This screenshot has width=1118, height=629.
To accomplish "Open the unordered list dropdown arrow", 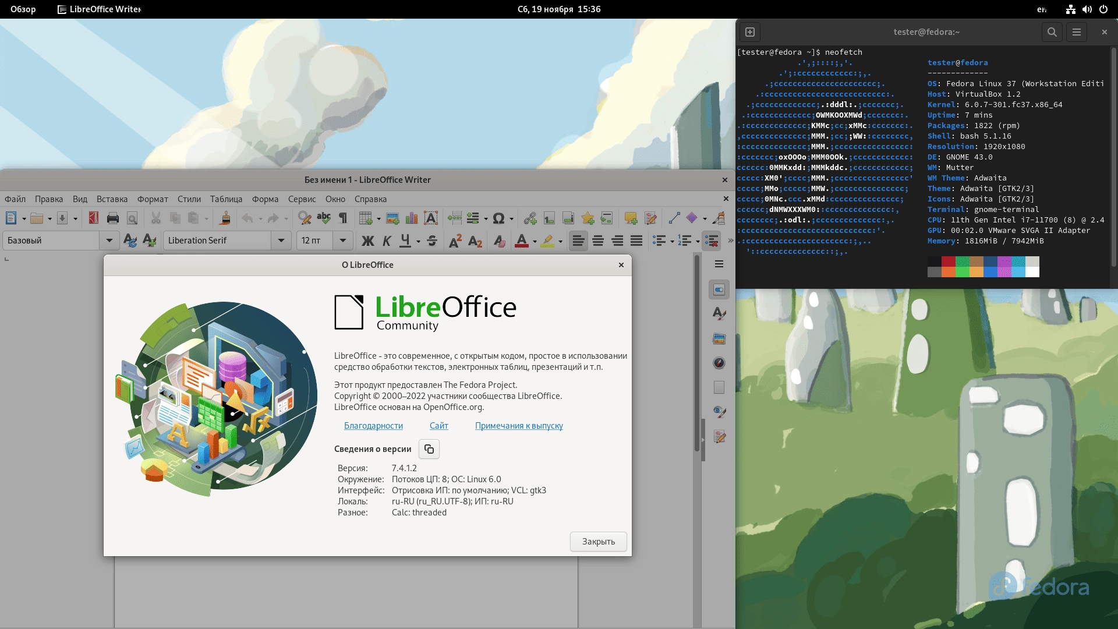I will [672, 241].
